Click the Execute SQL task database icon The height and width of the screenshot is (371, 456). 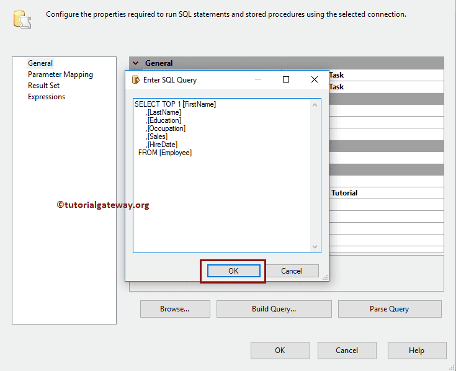22,19
